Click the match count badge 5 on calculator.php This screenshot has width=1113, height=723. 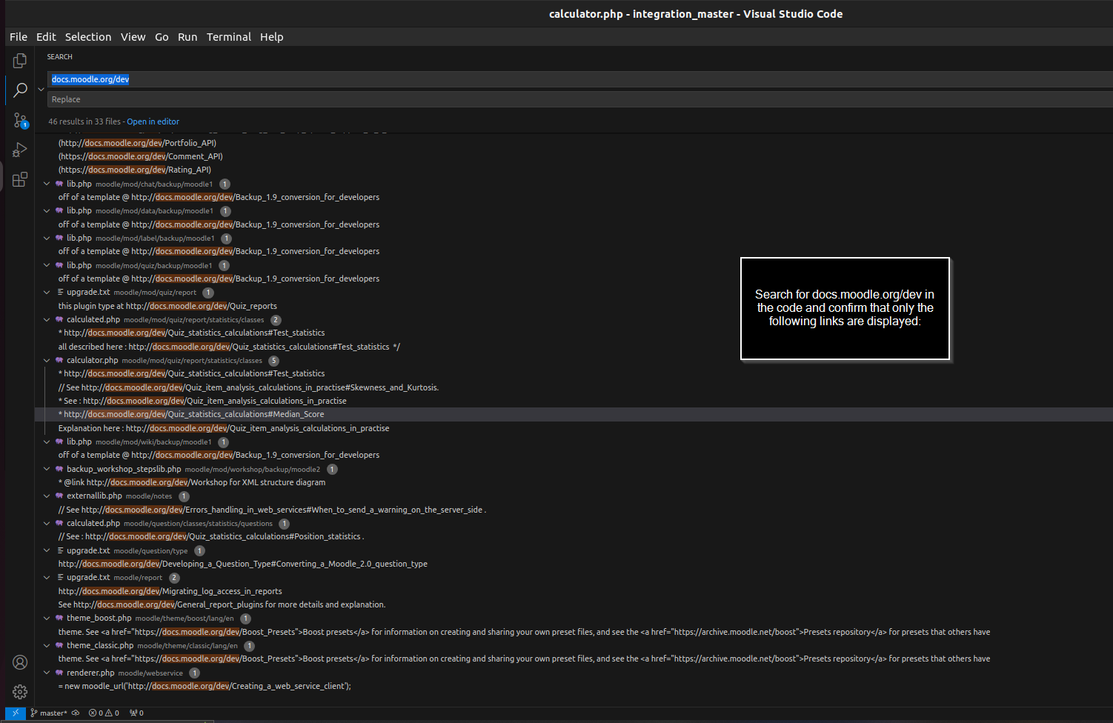pos(274,361)
